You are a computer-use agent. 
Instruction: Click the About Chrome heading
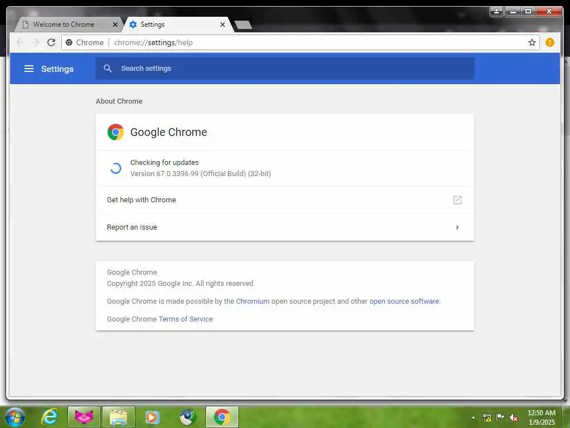[x=119, y=101]
